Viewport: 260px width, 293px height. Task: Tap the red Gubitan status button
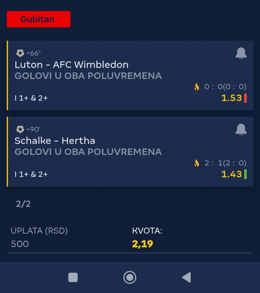tap(39, 19)
